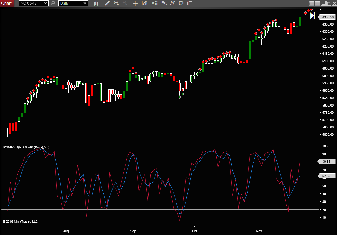Screen dimensions: 337x235
Task: Click the second grey window link button
Action: click(317, 3)
